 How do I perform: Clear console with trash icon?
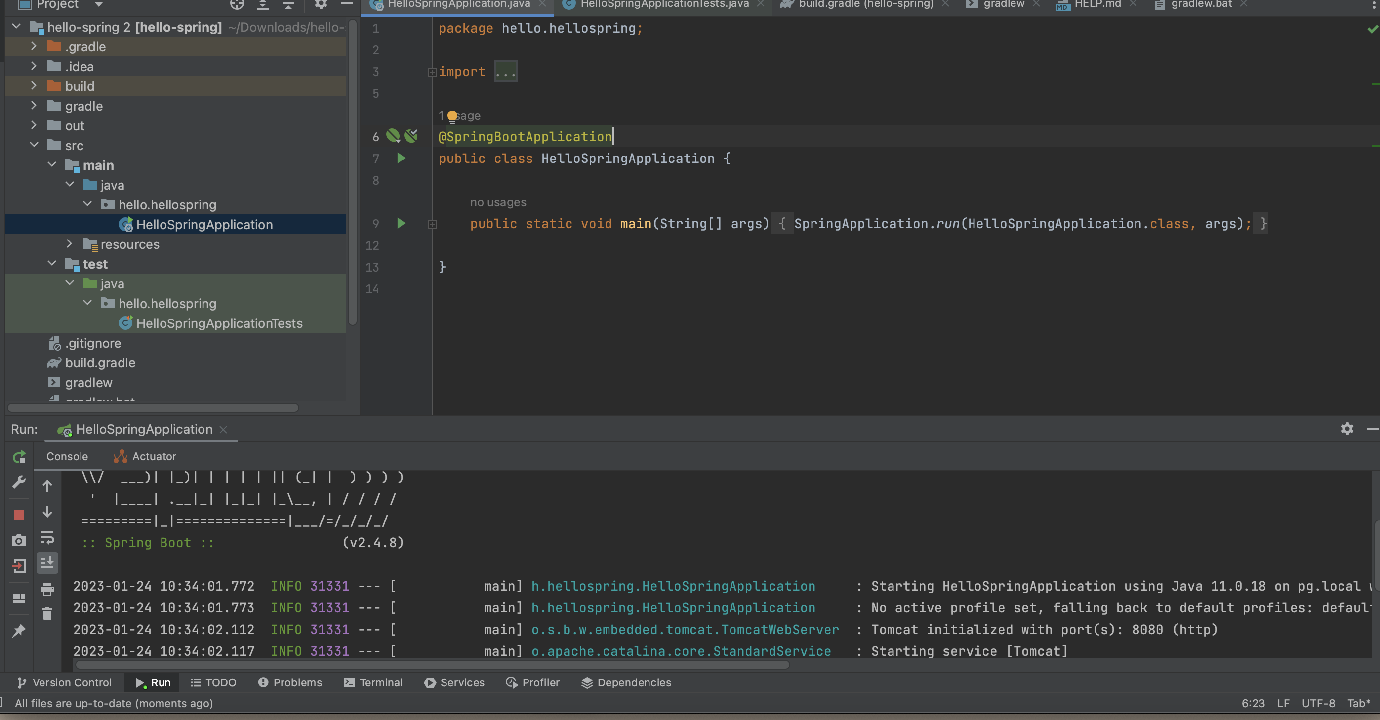(47, 614)
